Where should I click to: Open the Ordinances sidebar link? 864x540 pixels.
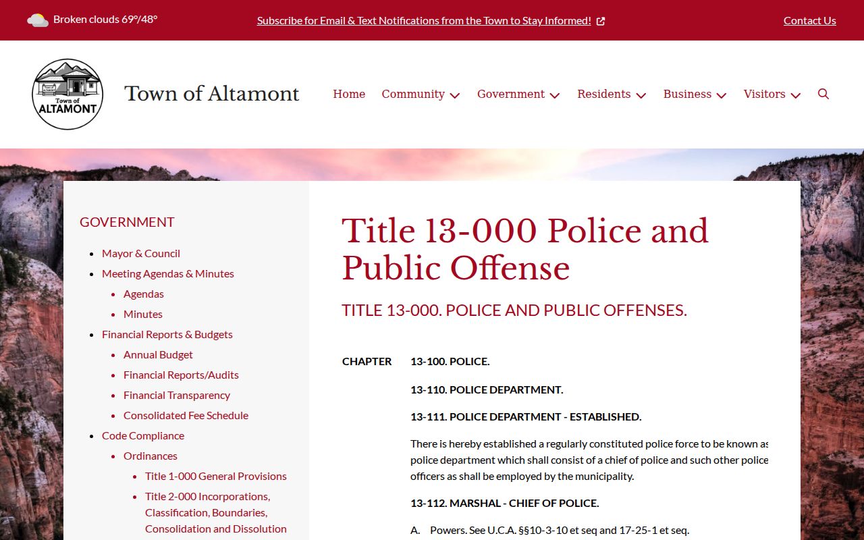click(151, 456)
